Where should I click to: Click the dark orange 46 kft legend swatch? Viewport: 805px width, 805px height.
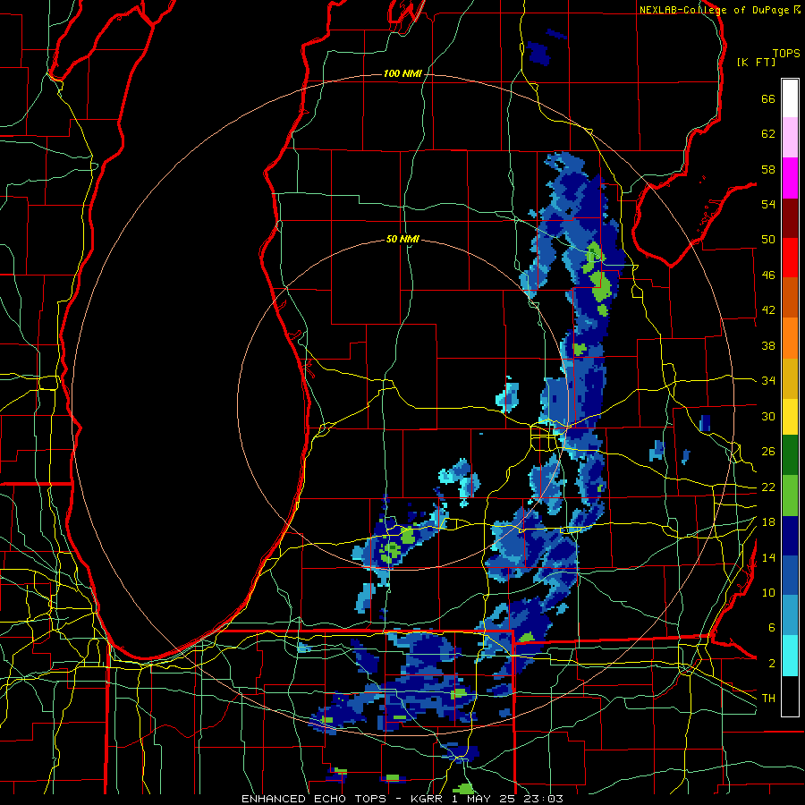pyautogui.click(x=790, y=297)
